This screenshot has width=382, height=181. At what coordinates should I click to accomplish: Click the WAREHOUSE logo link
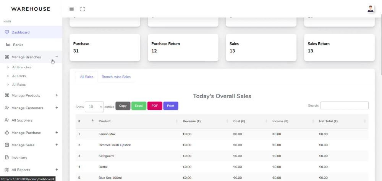pyautogui.click(x=31, y=9)
